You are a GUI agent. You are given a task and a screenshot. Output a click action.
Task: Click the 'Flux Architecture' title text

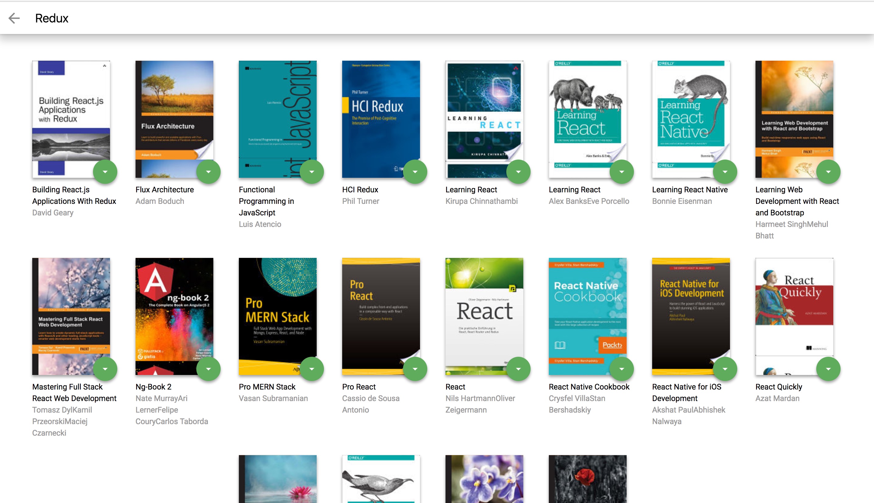pyautogui.click(x=165, y=190)
